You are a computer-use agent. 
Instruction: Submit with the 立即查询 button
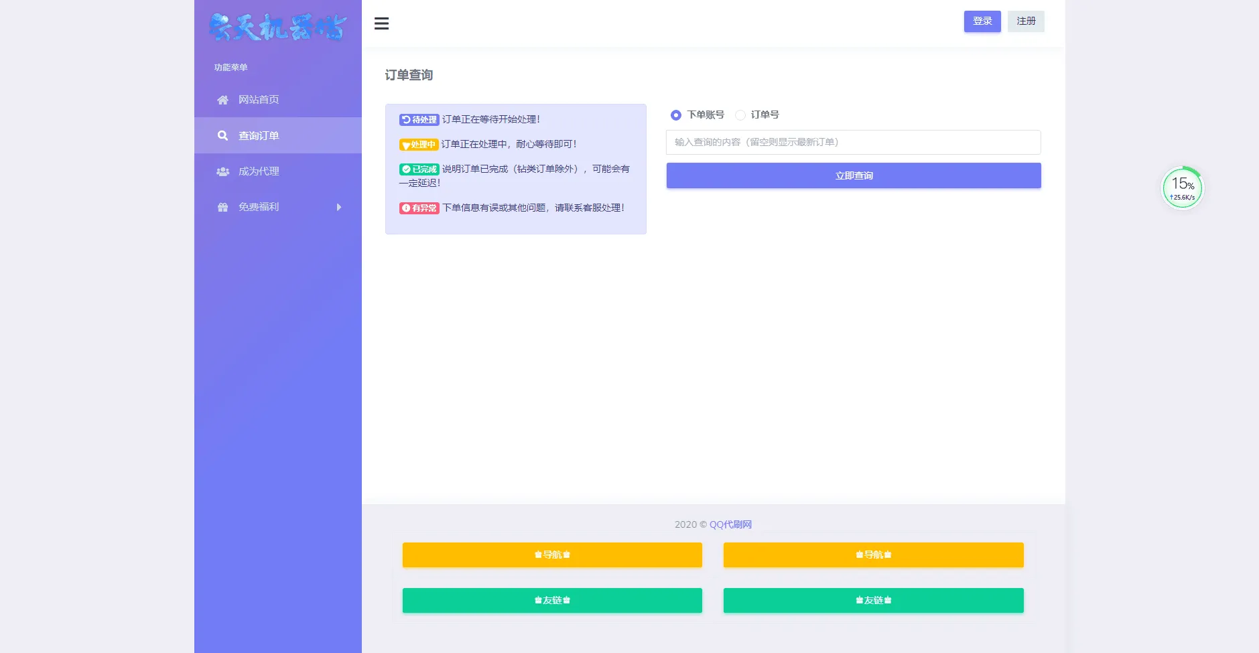[853, 175]
